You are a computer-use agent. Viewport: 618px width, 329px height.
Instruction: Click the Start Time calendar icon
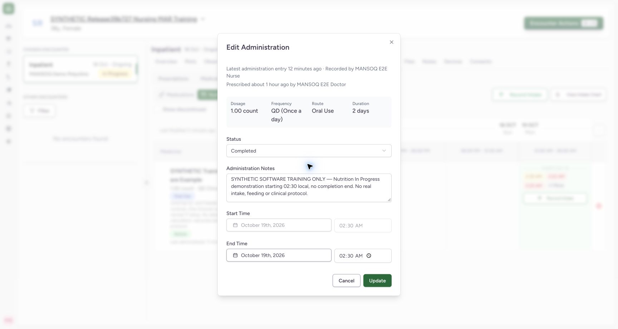pyautogui.click(x=235, y=225)
